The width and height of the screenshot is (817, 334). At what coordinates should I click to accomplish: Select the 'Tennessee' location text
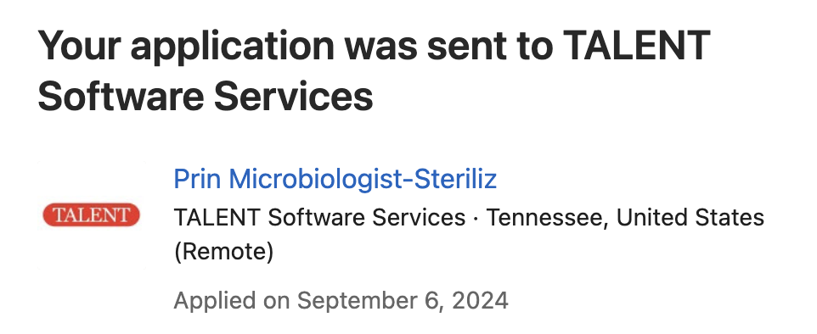547,218
